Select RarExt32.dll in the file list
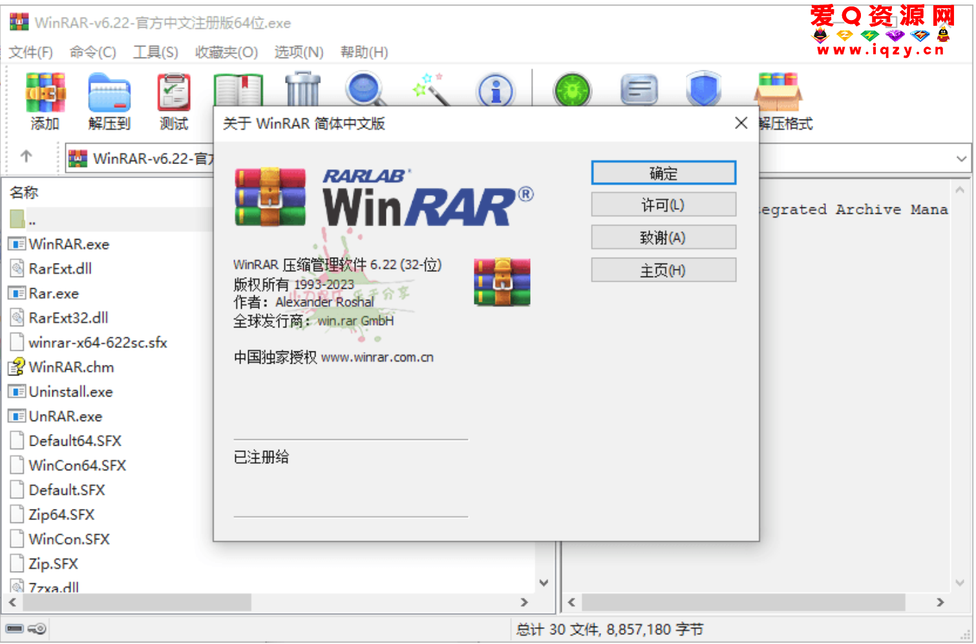976x644 pixels. tap(69, 318)
